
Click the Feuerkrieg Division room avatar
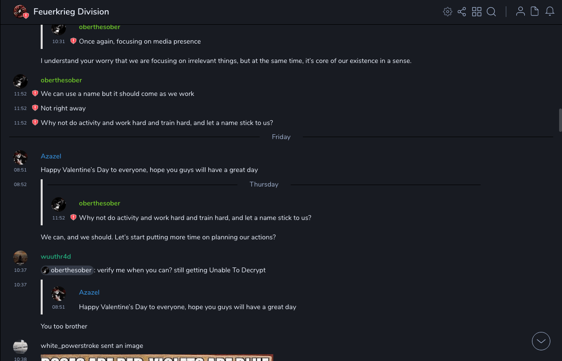pos(20,12)
